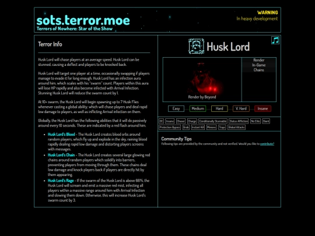Click the Conditionally Stunnable tag
Image resolution: width=315 pixels, height=236 pixels.
coord(213,121)
